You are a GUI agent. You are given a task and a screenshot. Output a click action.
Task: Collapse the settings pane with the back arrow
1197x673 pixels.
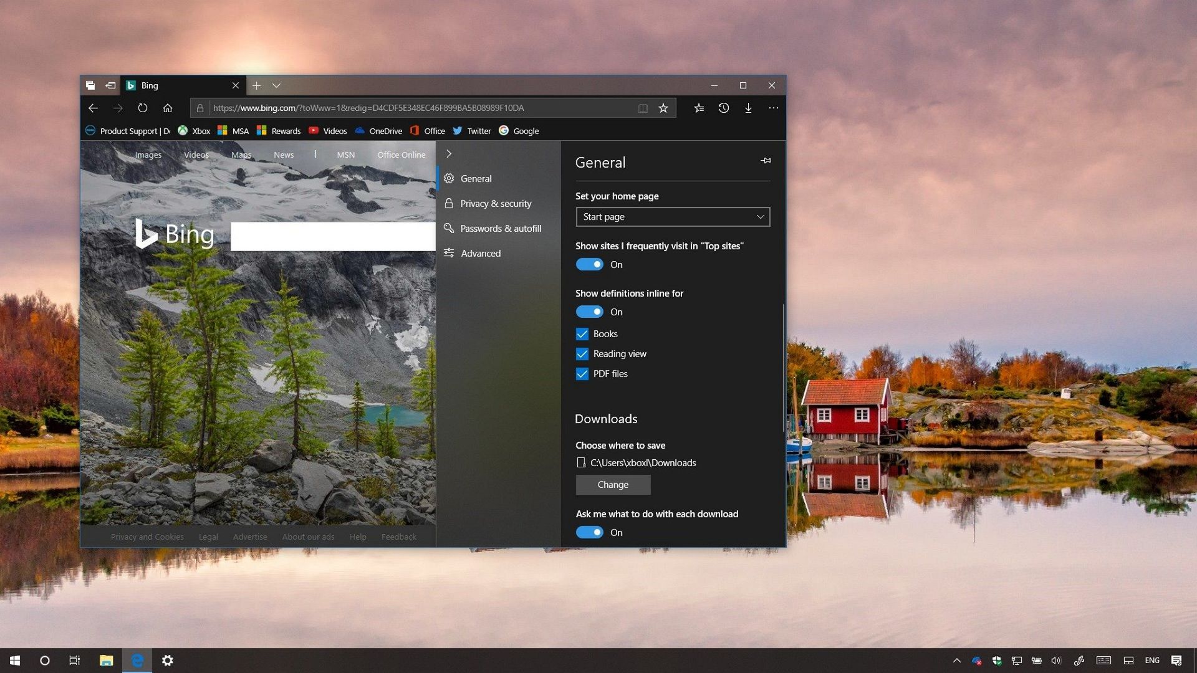click(x=449, y=153)
